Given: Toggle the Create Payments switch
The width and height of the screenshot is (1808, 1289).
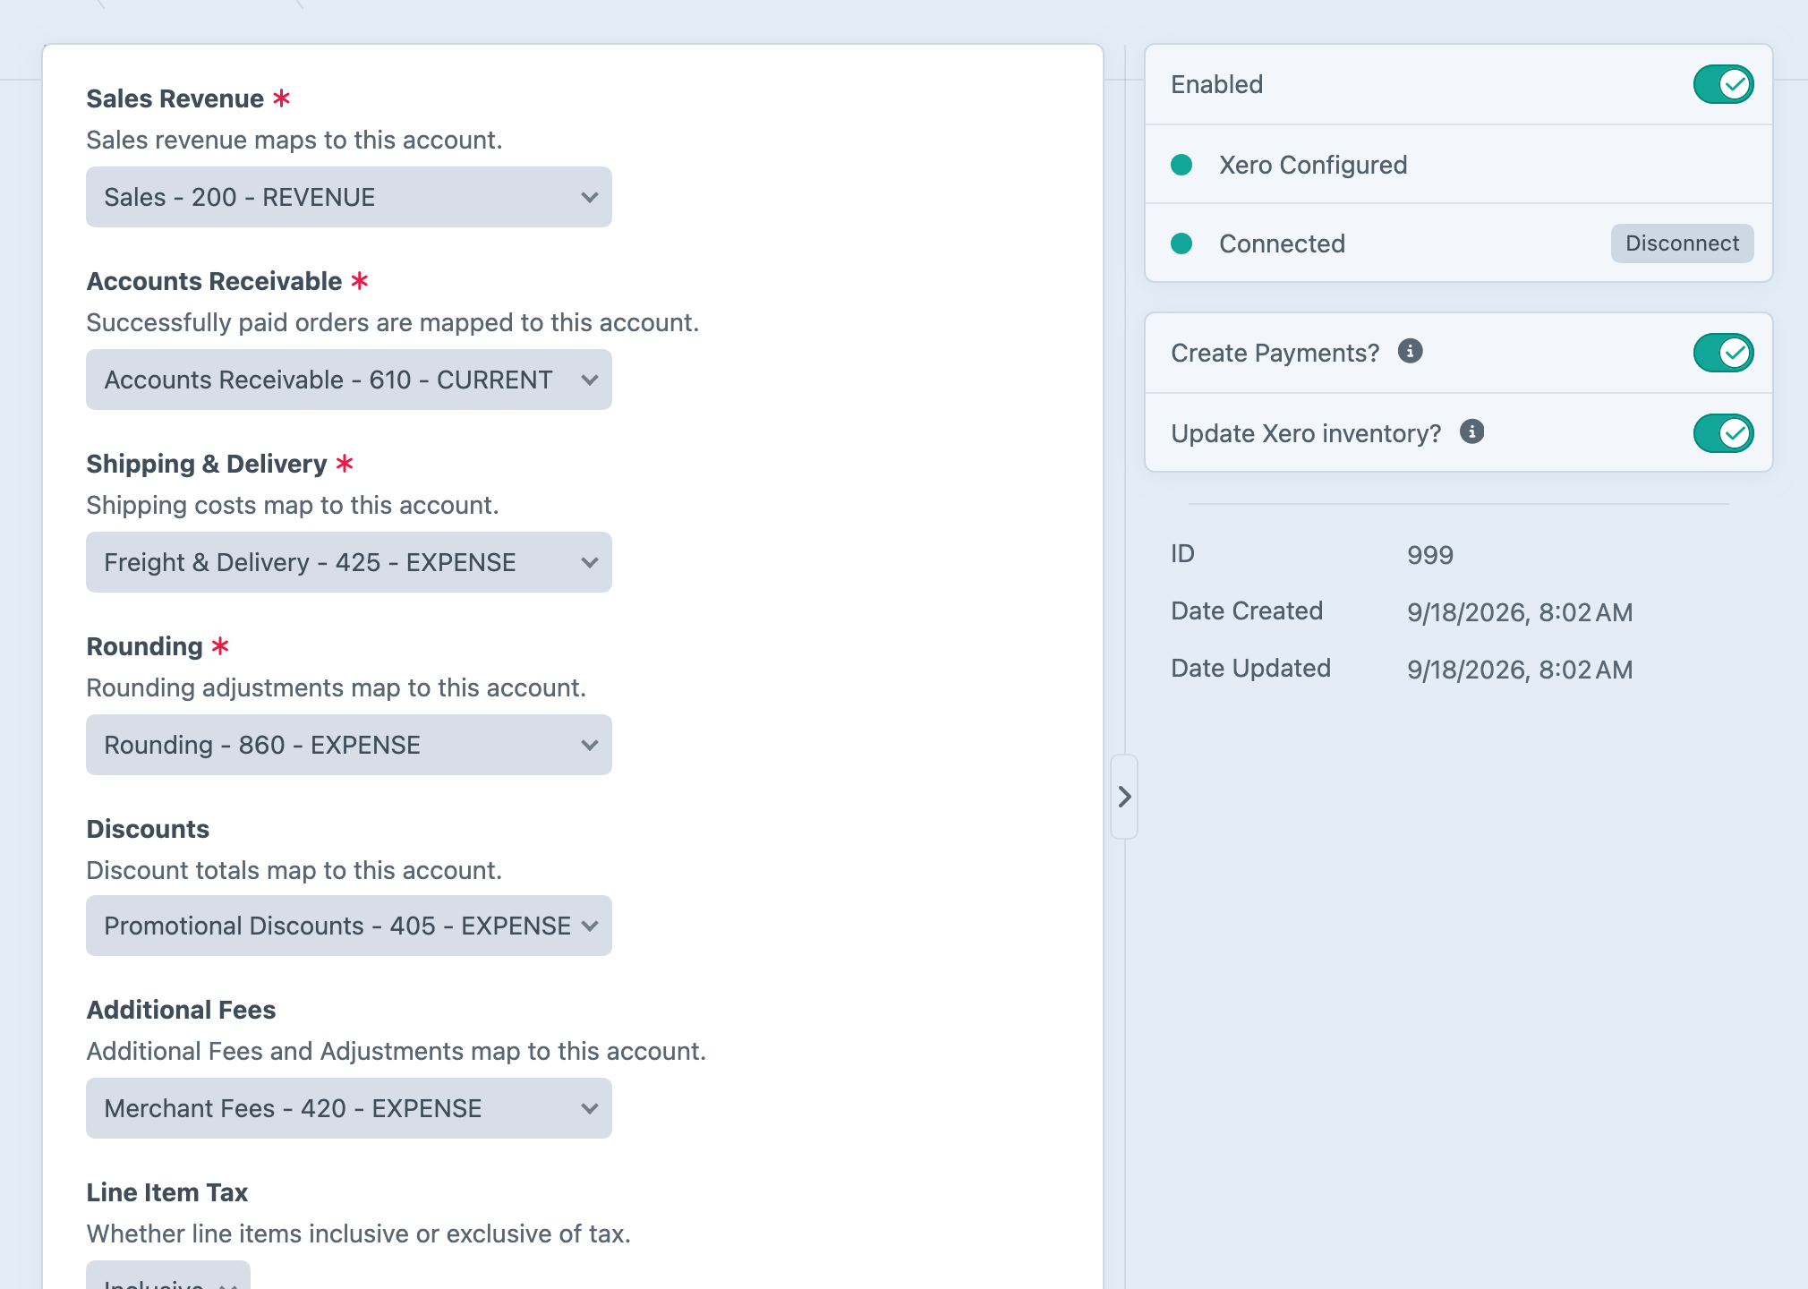Looking at the screenshot, I should [x=1723, y=353].
